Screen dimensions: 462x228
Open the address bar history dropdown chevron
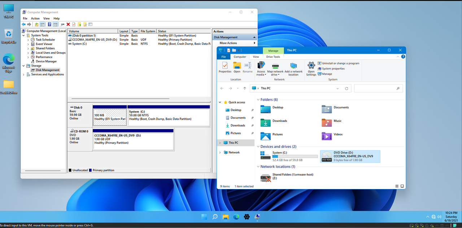click(337, 88)
